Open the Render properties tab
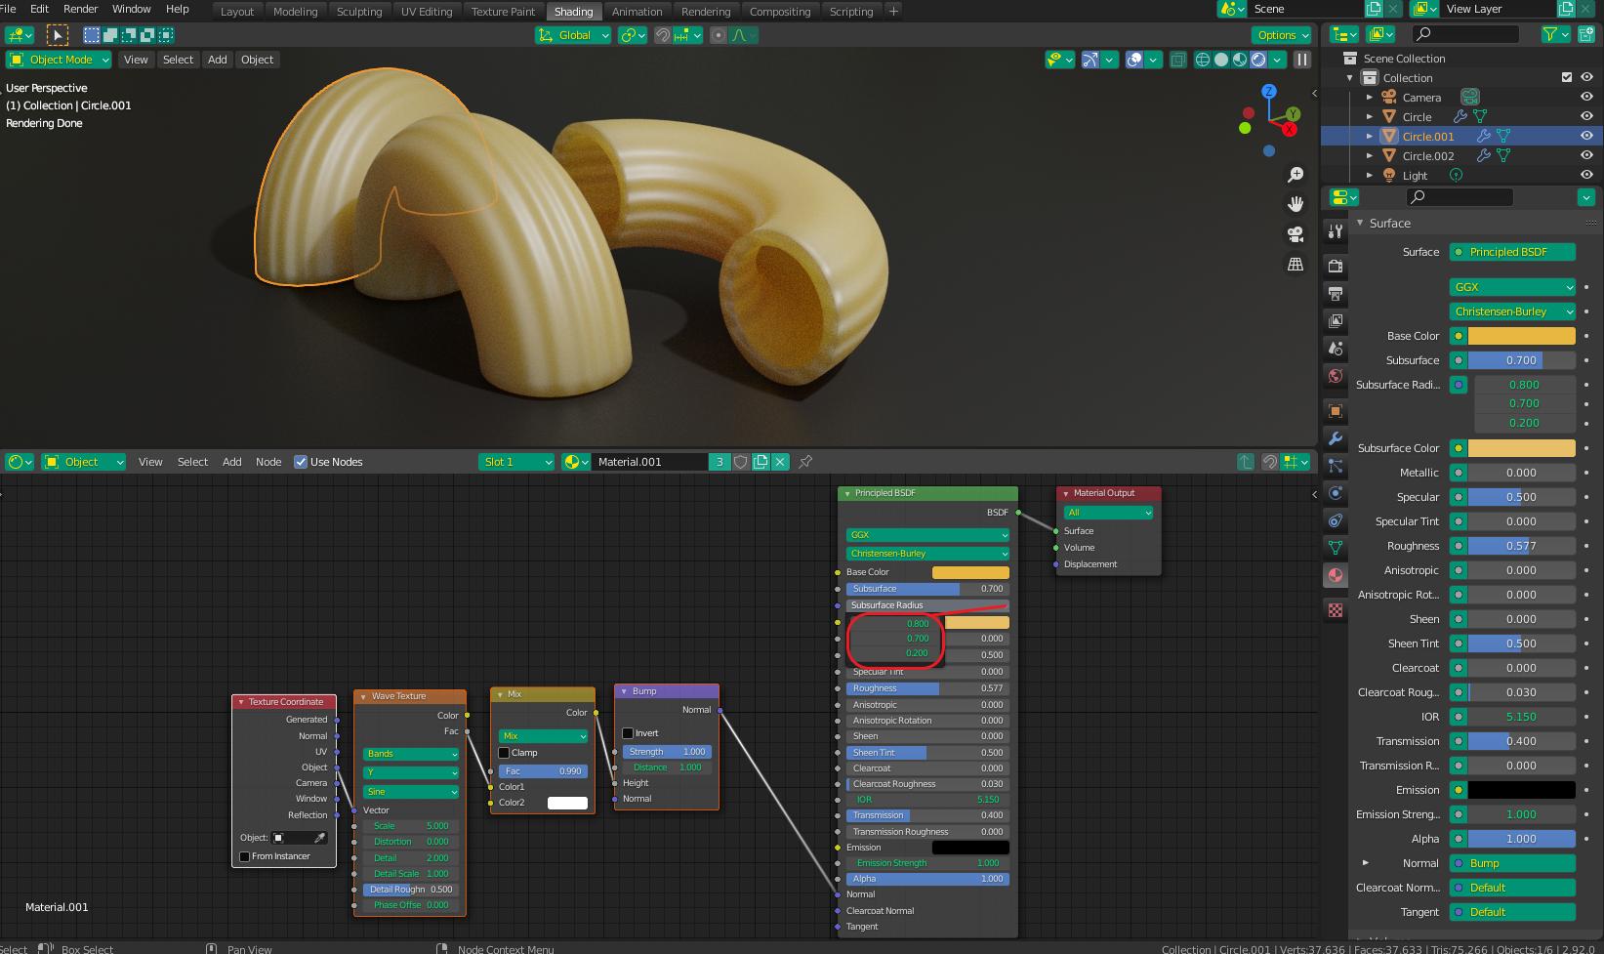The height and width of the screenshot is (954, 1604). (x=1336, y=266)
